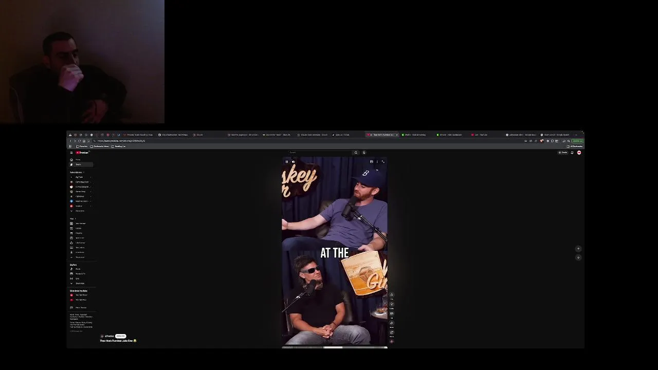
Task: Close the active YouTube Shorts tab
Action: point(397,135)
